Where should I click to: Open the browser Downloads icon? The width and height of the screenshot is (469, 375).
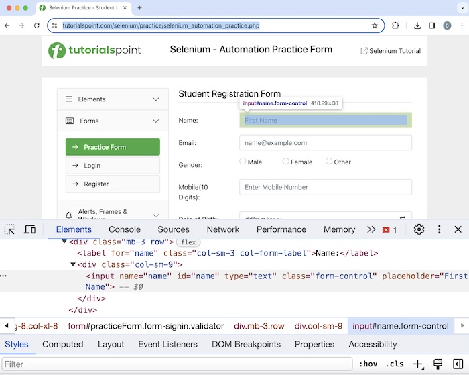coord(417,25)
